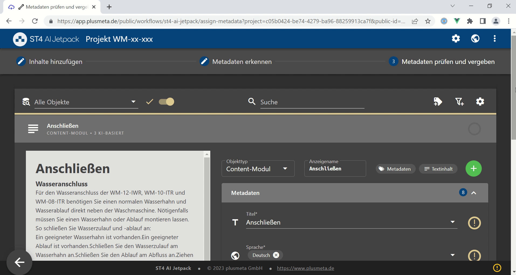Click the checkmark icon next to the toggle
Screen dimensions: 516x275
click(150, 102)
